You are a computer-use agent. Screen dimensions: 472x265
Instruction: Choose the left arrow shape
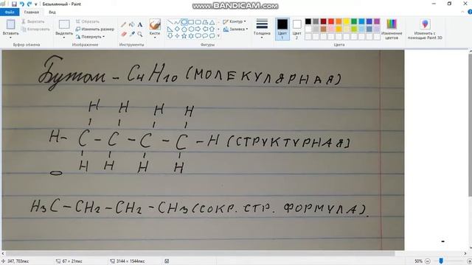click(x=205, y=29)
